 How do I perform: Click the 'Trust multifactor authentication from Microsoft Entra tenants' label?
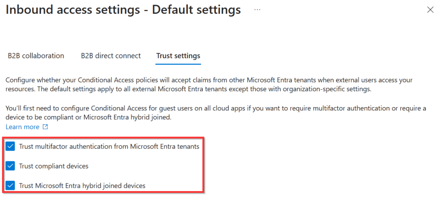[109, 147]
